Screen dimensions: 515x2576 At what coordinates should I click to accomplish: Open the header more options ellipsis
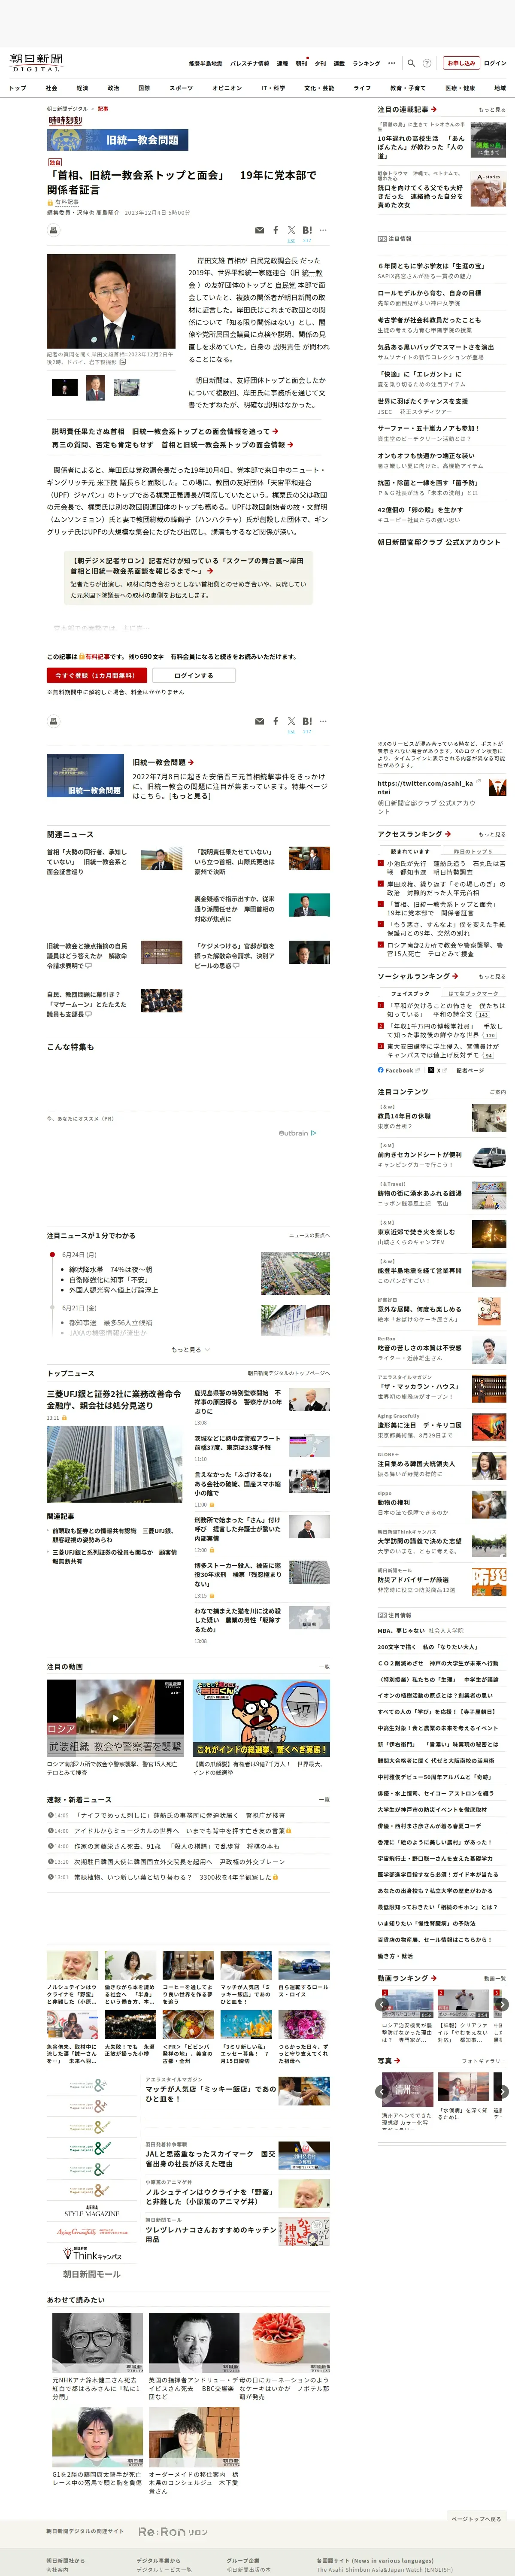pyautogui.click(x=392, y=63)
